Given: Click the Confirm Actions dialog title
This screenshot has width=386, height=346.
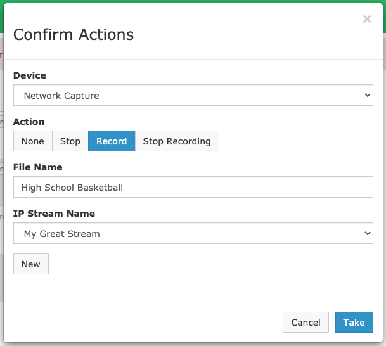Looking at the screenshot, I should click(x=74, y=34).
